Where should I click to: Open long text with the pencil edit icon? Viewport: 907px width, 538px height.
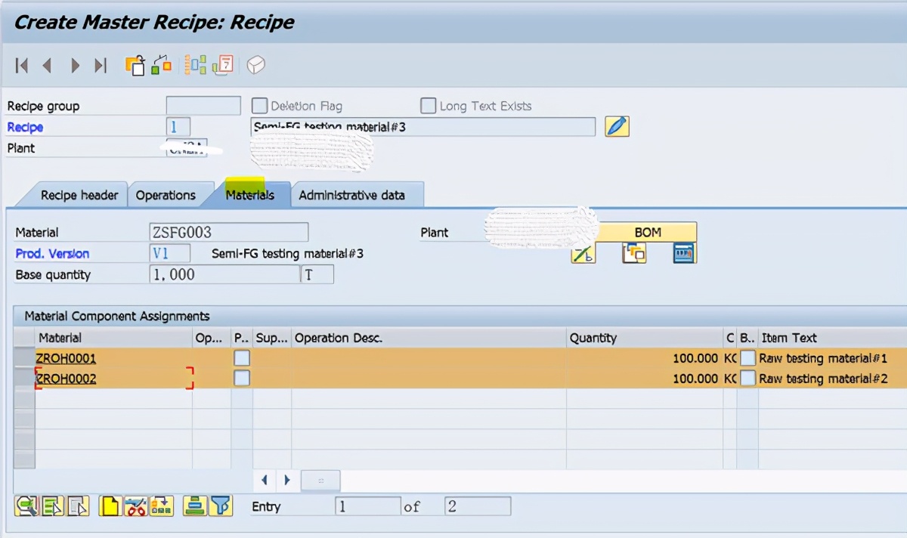click(x=617, y=126)
